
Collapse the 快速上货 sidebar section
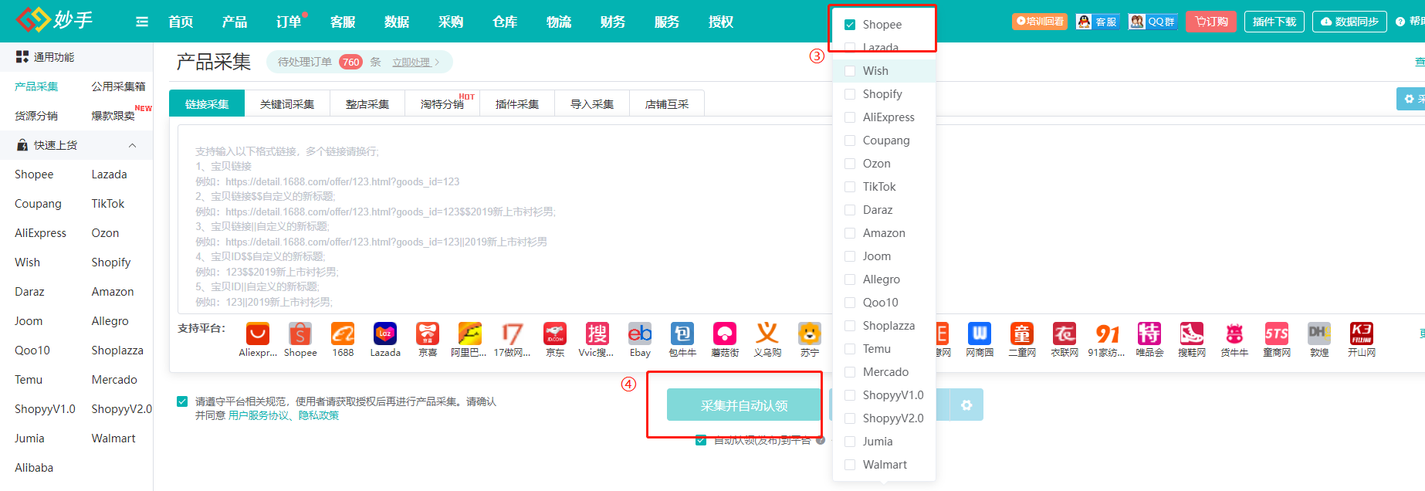click(132, 145)
